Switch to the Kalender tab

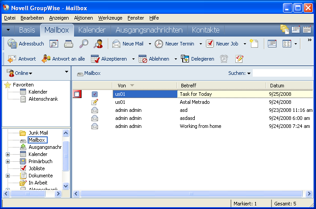pos(92,30)
